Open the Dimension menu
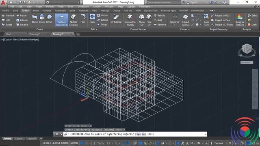Screen dimensions: 260x146 click(x=83, y=6)
